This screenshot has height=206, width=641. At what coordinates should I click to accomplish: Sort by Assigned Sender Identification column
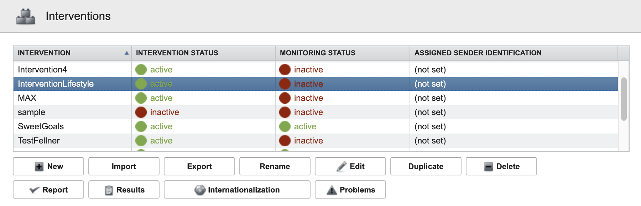point(478,53)
